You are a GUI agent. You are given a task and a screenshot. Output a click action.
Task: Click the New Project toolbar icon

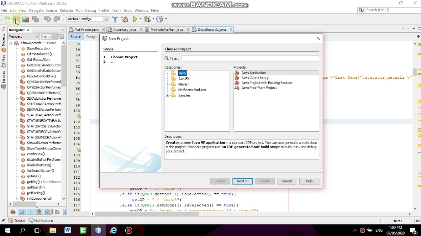pyautogui.click(x=16, y=19)
